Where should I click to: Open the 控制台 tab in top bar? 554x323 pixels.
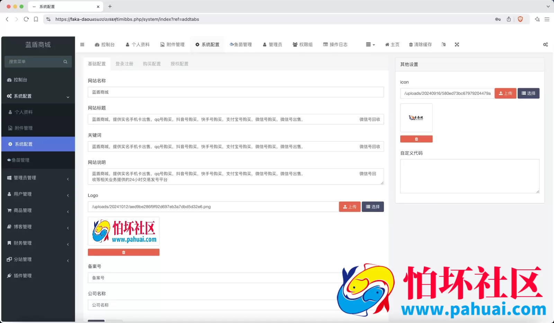coord(105,45)
